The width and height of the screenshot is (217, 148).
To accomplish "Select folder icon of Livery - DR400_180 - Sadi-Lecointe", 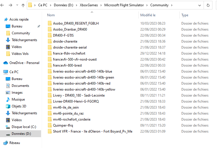I will [50, 95].
